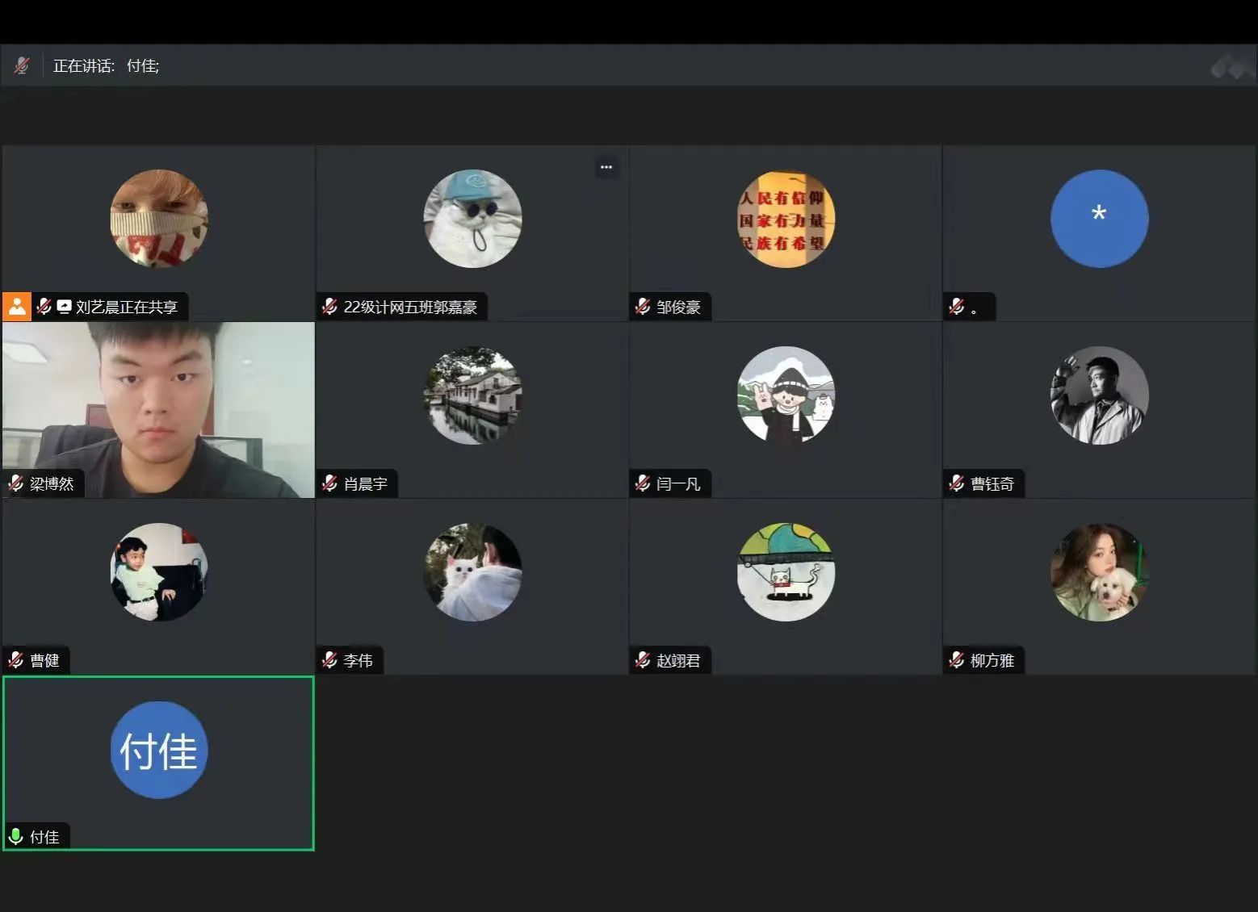
Task: Open the three-dot menu on 郭嘉豪's tile
Action: point(606,167)
